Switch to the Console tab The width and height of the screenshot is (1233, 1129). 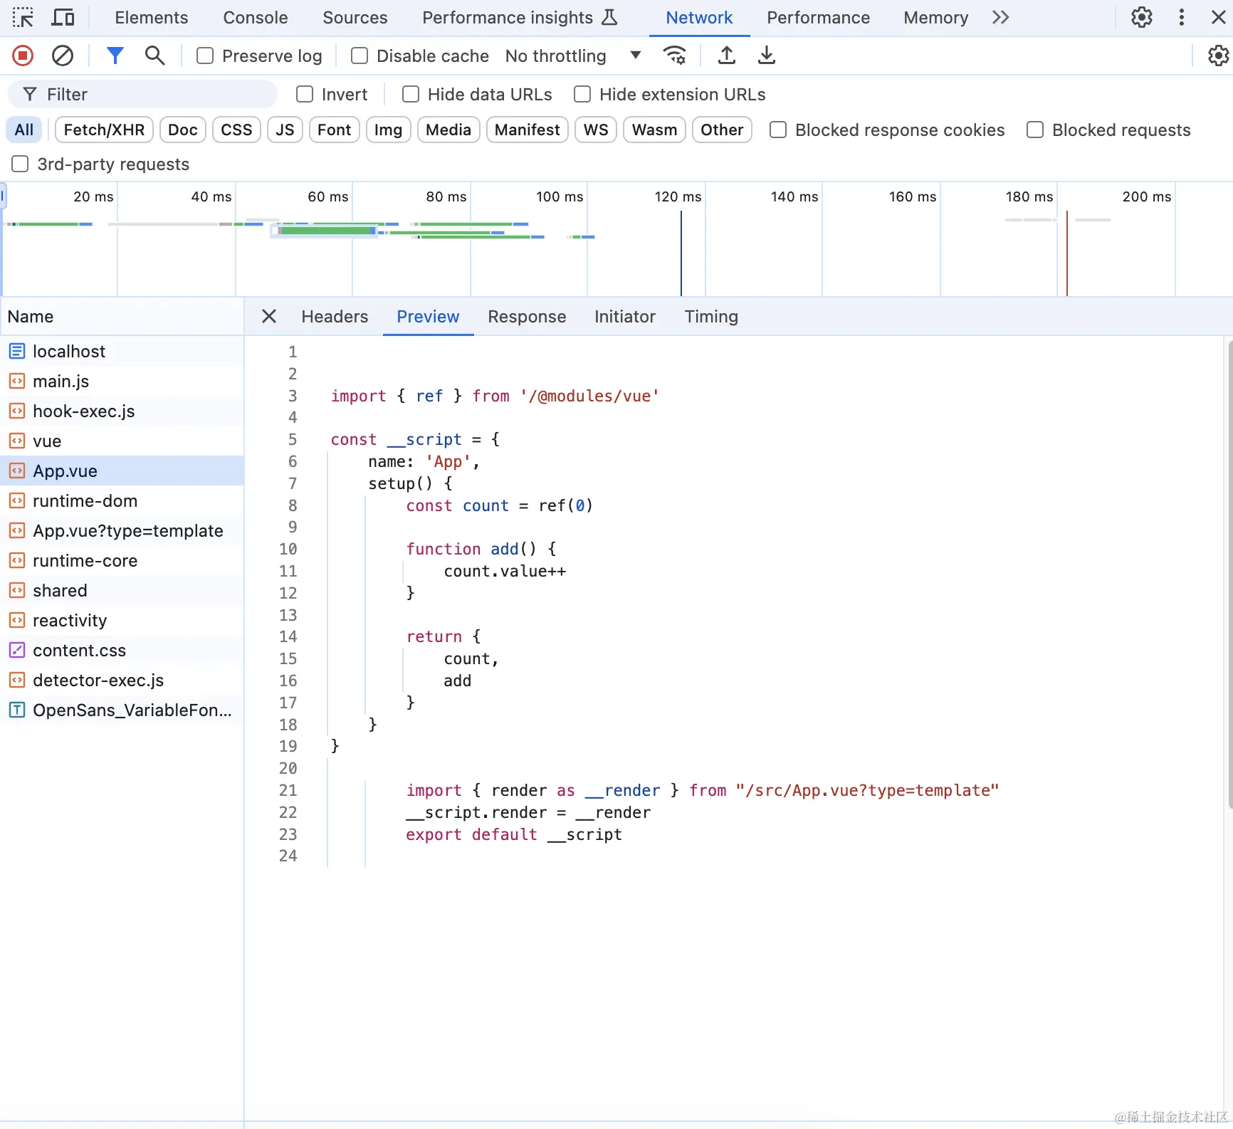pos(255,18)
